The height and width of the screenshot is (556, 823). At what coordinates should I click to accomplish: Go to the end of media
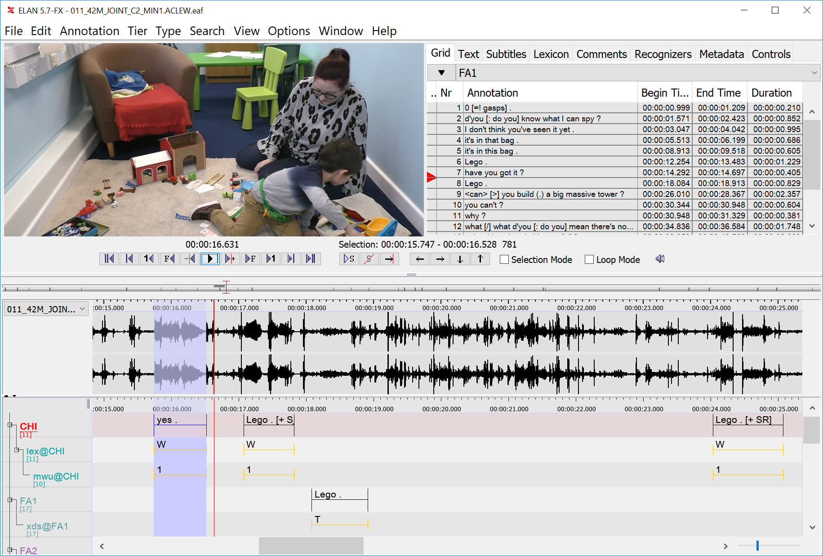tap(311, 259)
